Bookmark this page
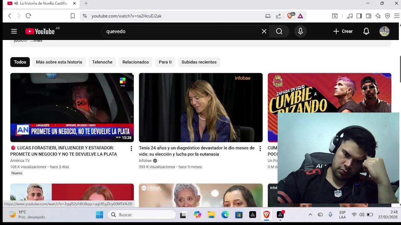 pyautogui.click(x=73, y=16)
